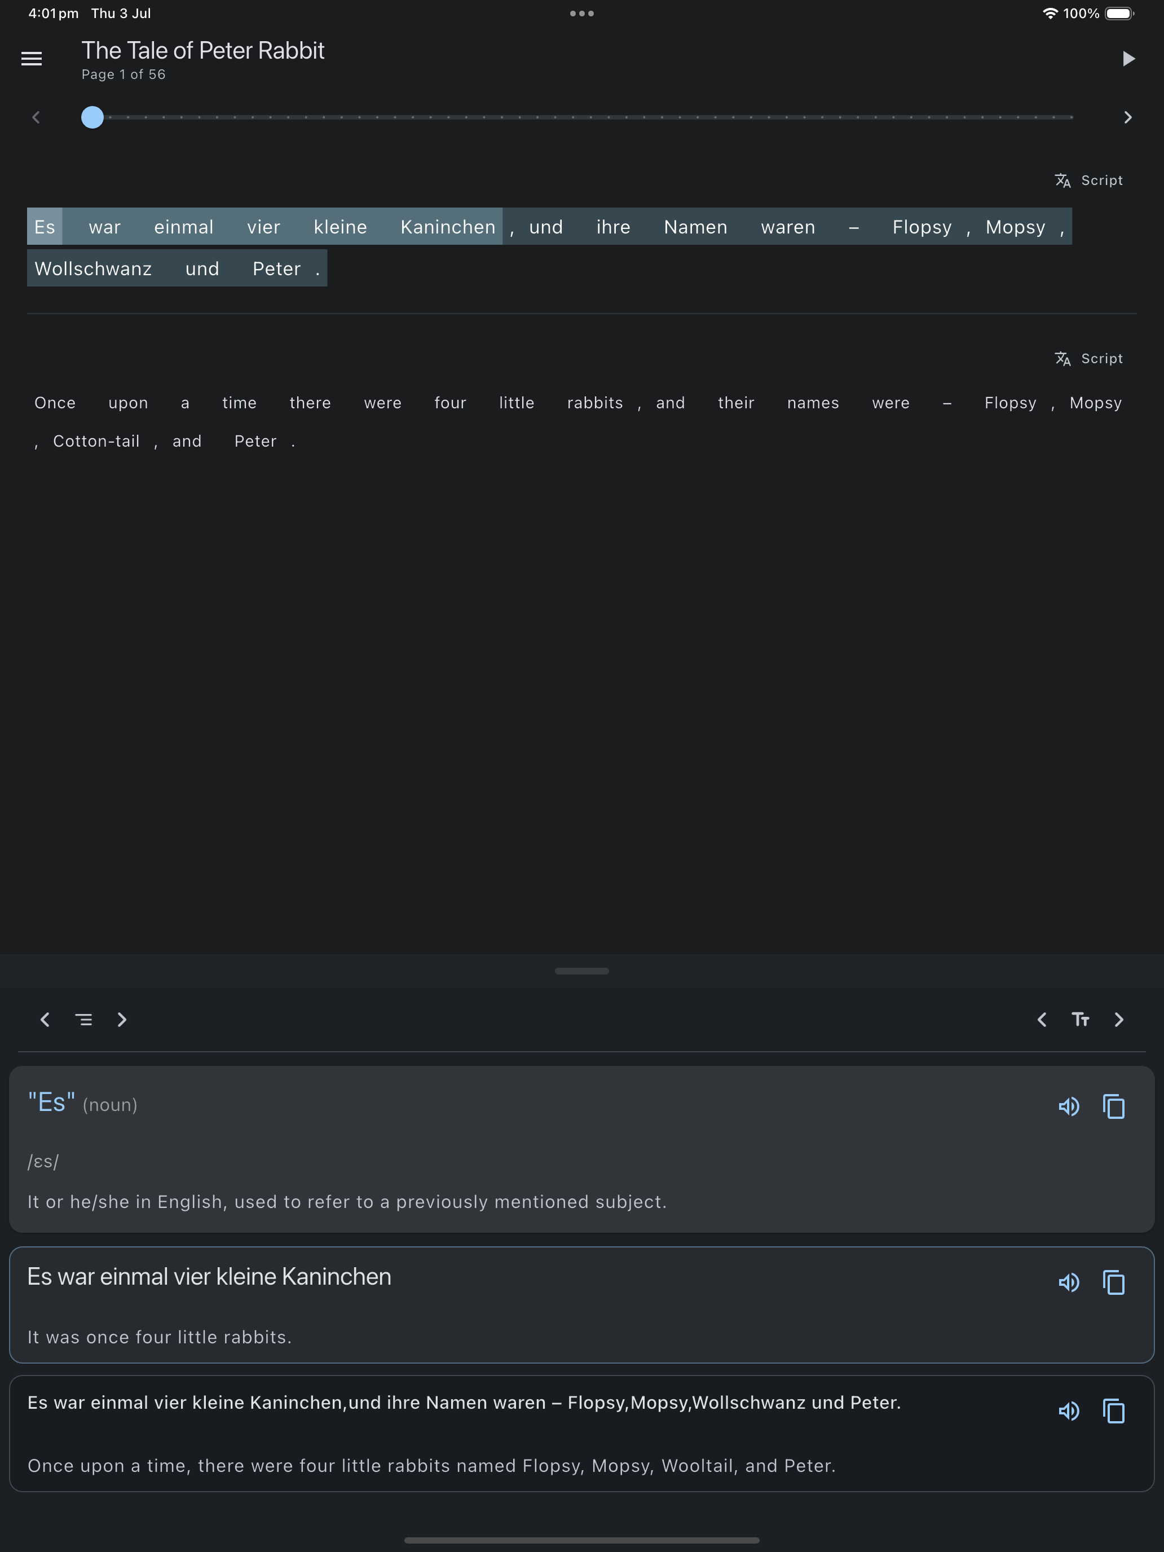
Task: Check the Wi-Fi status icon
Action: [x=1050, y=14]
